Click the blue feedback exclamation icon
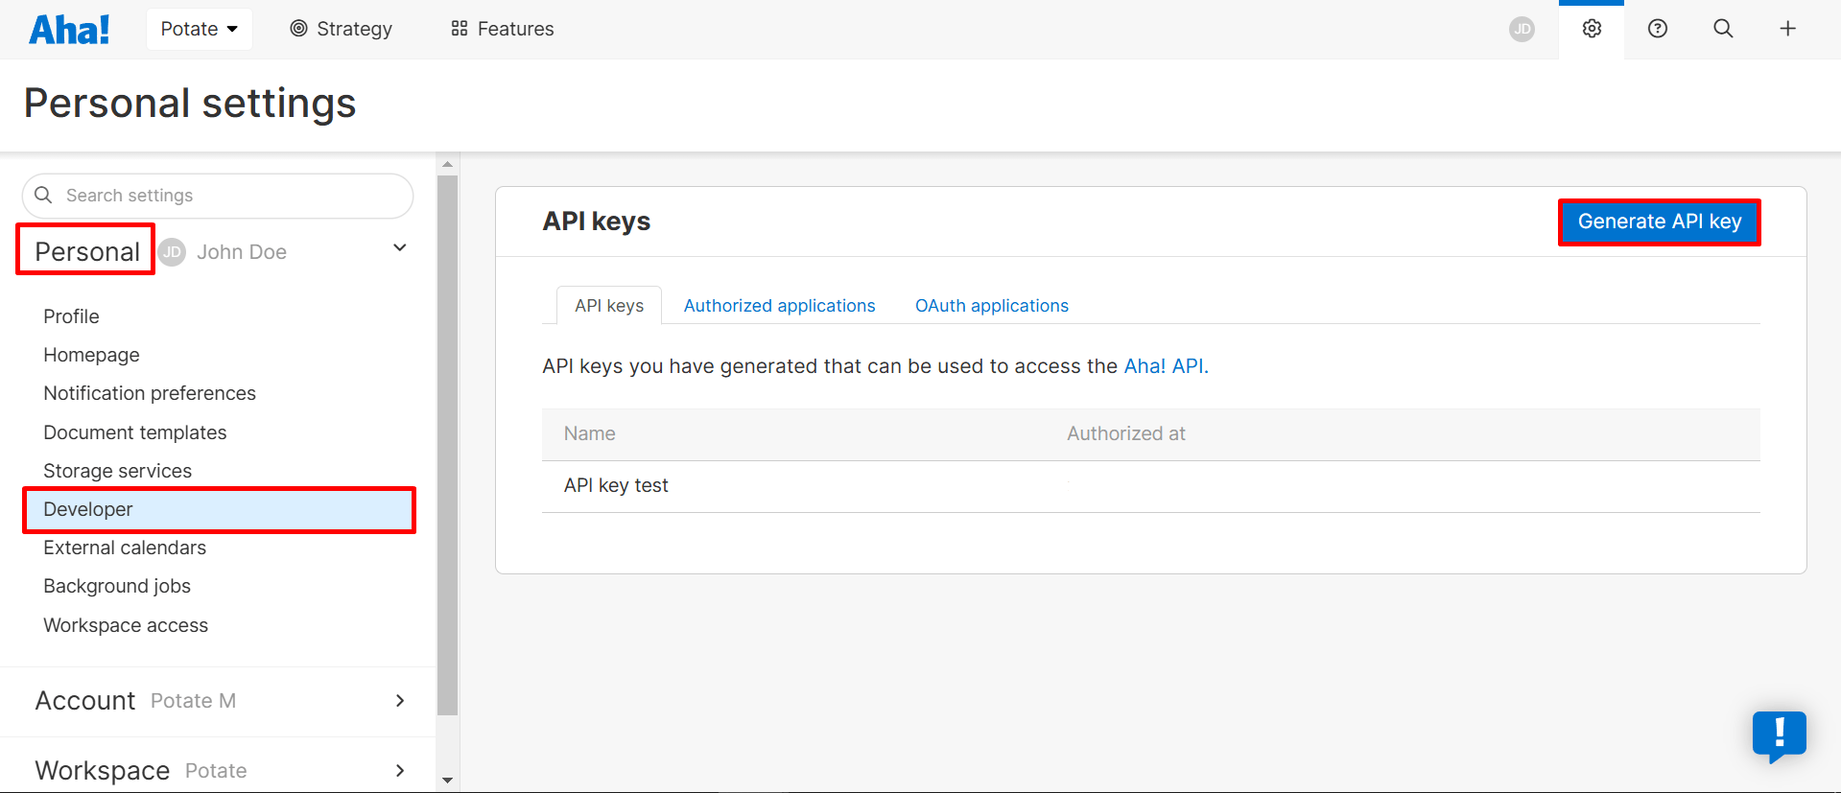This screenshot has height=793, width=1841. (1779, 735)
